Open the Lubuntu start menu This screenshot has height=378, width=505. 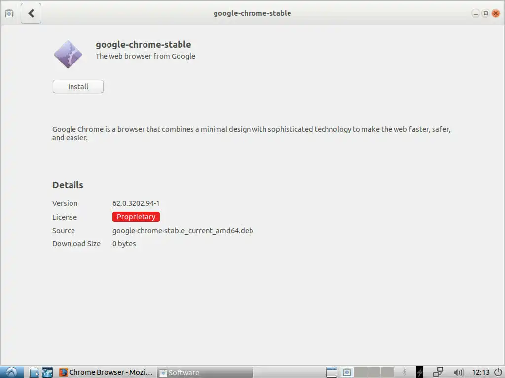point(11,372)
